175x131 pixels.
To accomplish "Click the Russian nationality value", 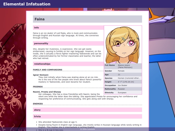I will point(121,89).
